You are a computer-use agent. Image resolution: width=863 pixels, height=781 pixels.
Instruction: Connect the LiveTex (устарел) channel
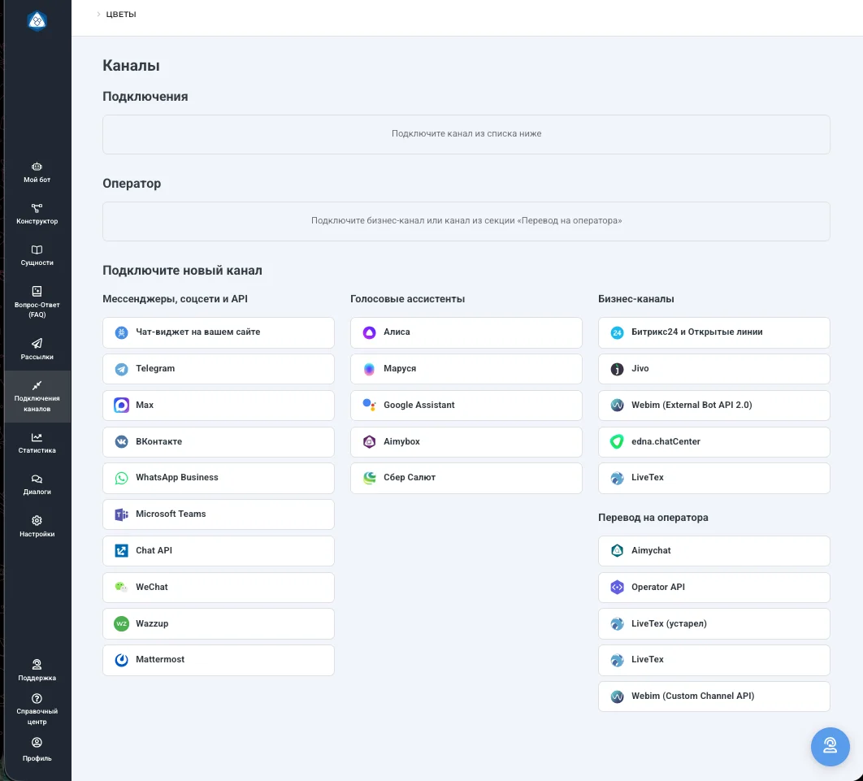(x=713, y=623)
